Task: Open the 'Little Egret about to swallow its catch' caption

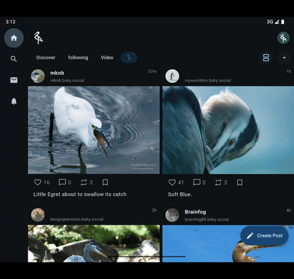Action: coord(80,194)
